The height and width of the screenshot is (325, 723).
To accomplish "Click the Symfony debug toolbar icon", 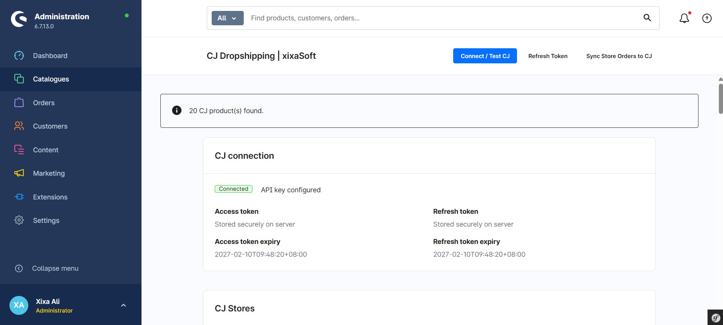I will (715, 317).
